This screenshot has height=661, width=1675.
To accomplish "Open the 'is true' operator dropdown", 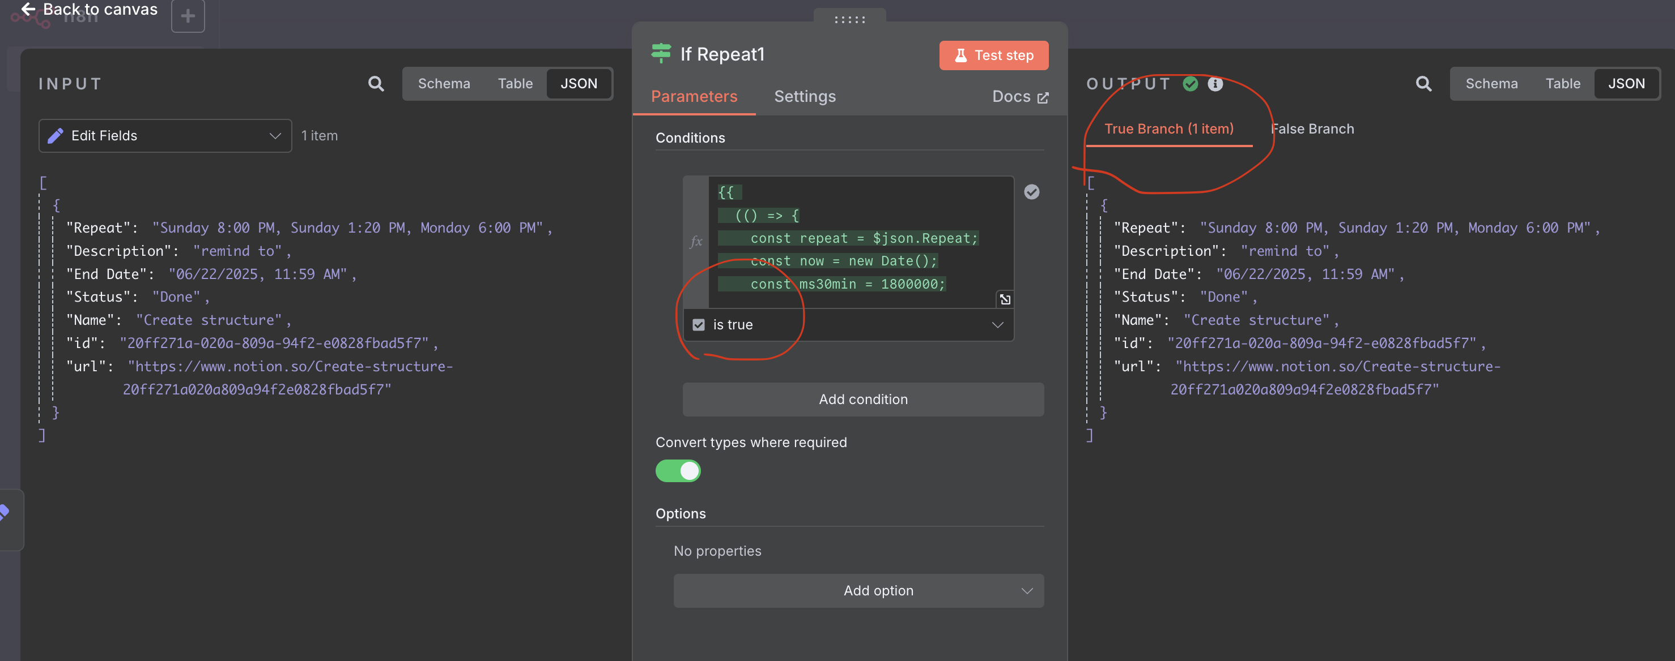I will [x=849, y=325].
